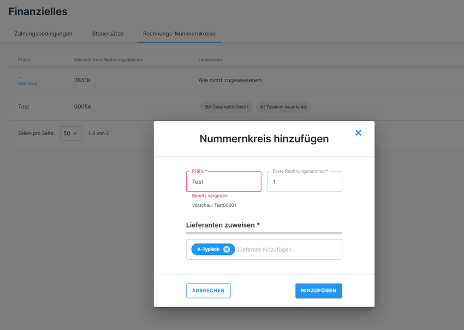Image resolution: width=464 pixels, height=330 pixels.
Task: Close the Nummernkreis hinzufügen dialog
Action: (x=358, y=133)
